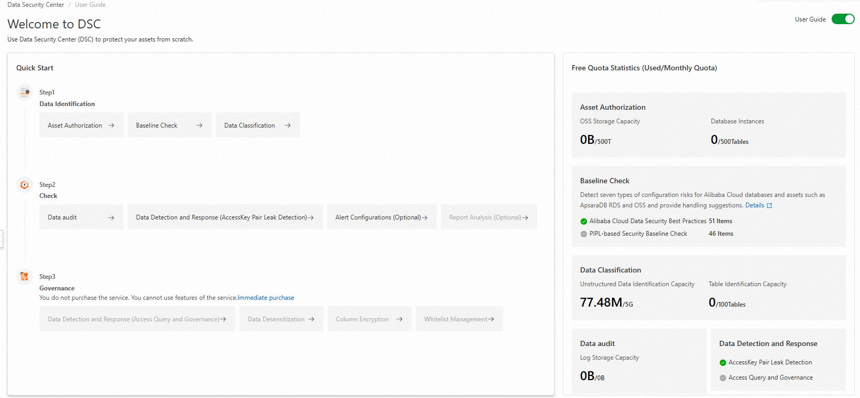Open Alert Configurations (Optional)

382,217
